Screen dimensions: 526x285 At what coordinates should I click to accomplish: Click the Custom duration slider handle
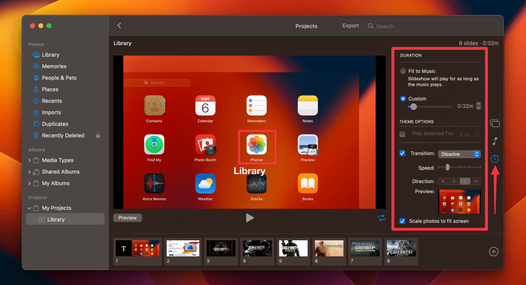tap(414, 107)
